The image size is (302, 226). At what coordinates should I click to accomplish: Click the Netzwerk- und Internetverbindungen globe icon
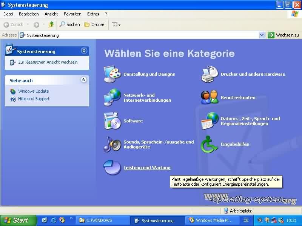pyautogui.click(x=112, y=98)
